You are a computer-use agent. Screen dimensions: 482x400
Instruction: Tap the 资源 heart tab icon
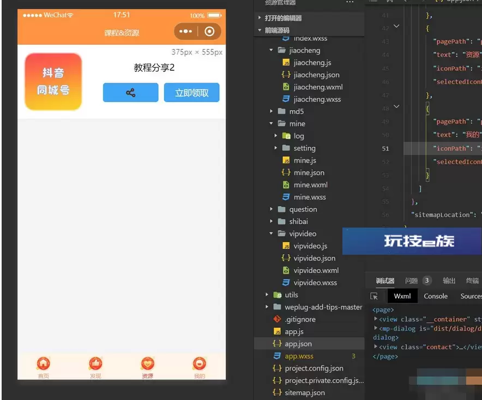click(x=148, y=363)
